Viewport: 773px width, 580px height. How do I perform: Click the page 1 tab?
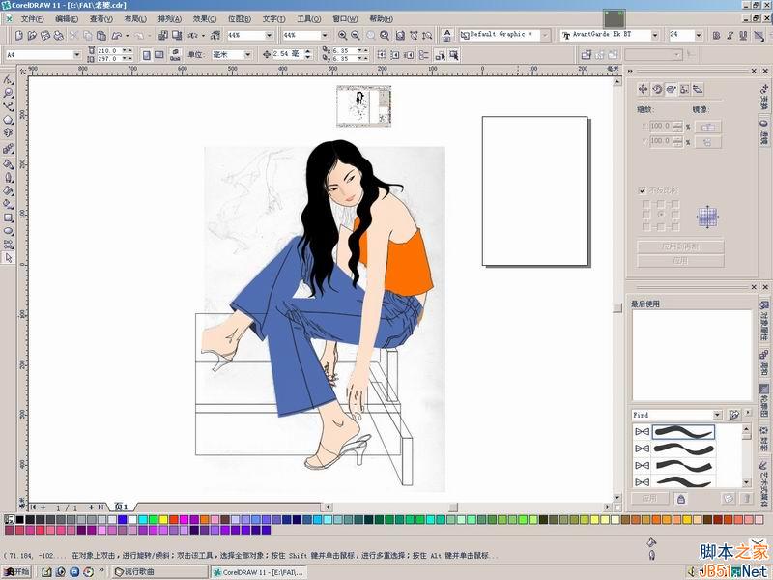pyautogui.click(x=122, y=507)
